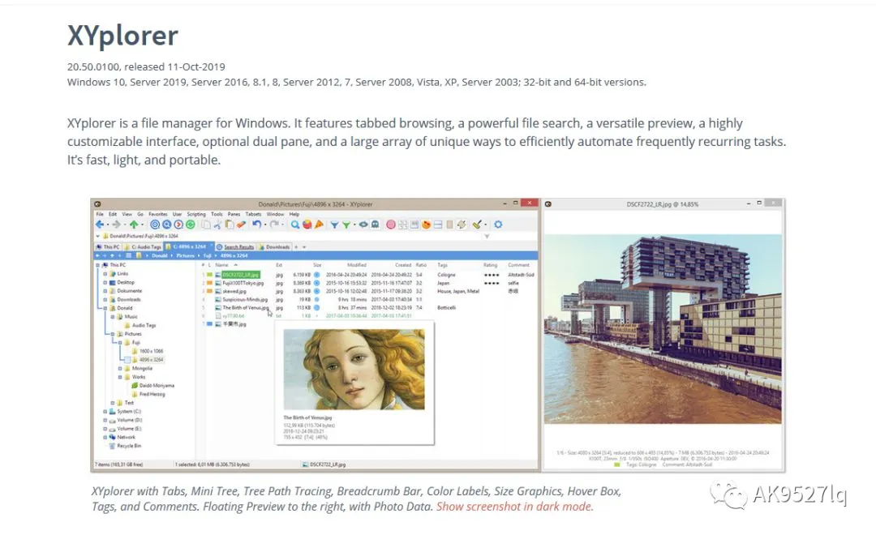Click the green circular toolbar button
The height and width of the screenshot is (535, 876).
[191, 225]
